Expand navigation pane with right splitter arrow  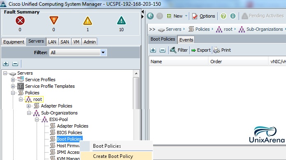coord(143,16)
